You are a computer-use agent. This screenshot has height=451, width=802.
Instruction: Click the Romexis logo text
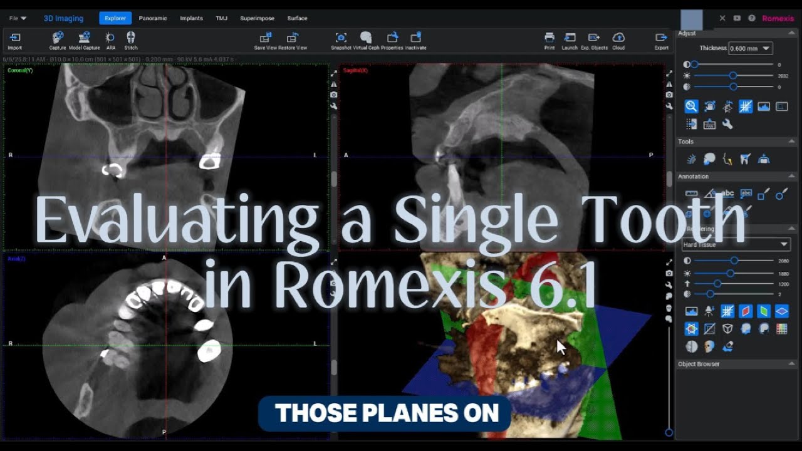point(778,18)
